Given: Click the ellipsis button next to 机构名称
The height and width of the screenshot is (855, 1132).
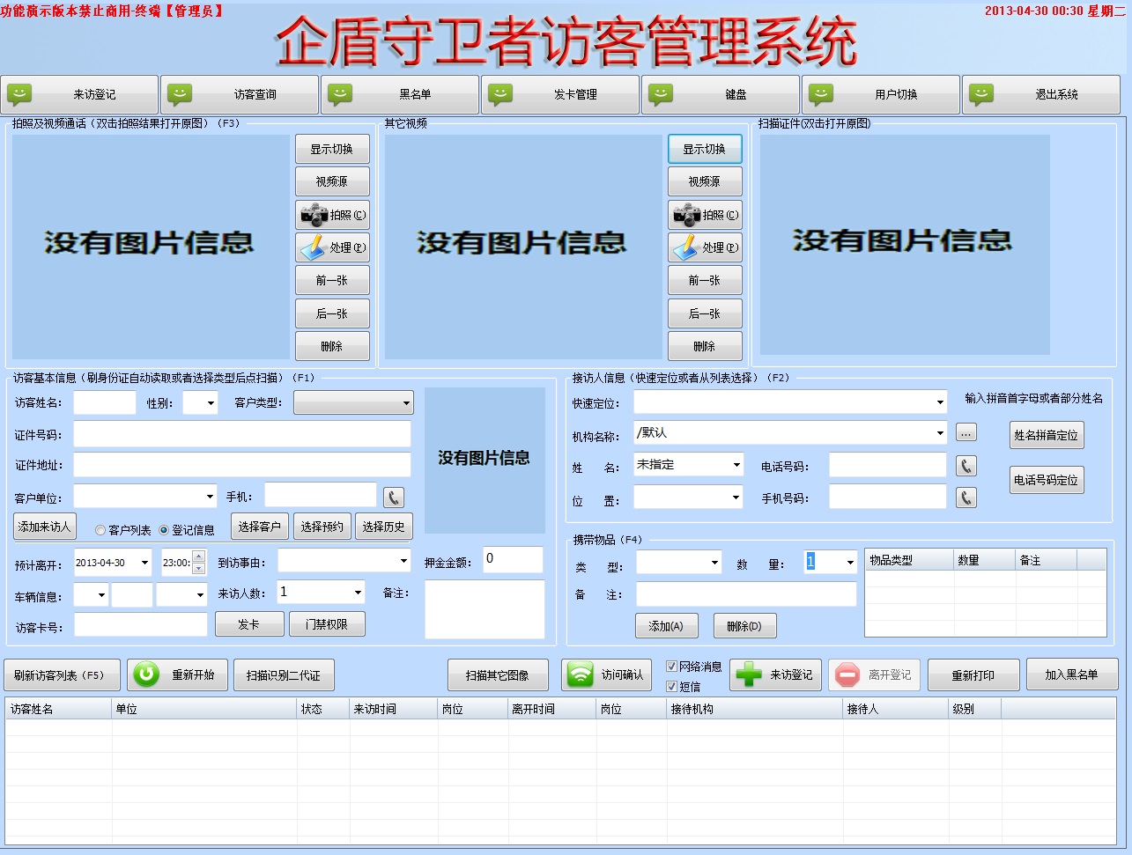Looking at the screenshot, I should coord(966,433).
